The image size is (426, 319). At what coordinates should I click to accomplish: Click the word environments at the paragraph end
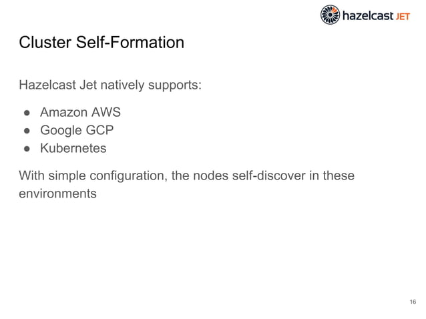coord(58,194)
